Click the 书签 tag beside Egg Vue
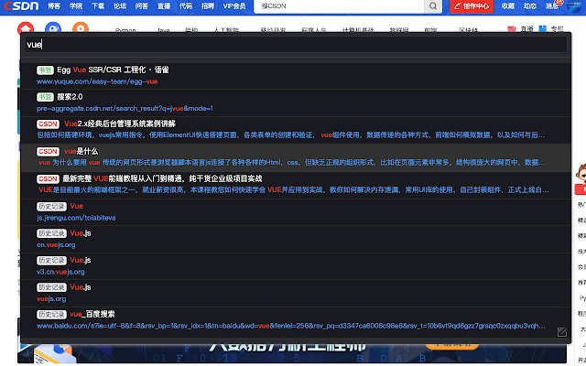This screenshot has width=586, height=366. coord(45,70)
